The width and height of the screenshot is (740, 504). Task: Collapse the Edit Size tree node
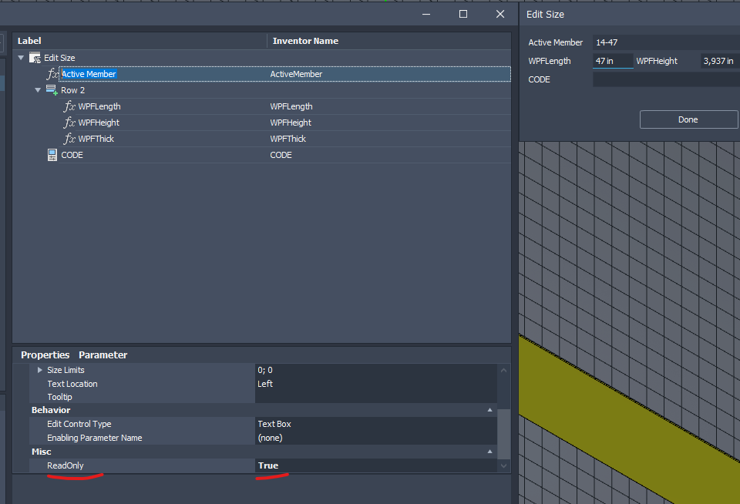tap(22, 58)
